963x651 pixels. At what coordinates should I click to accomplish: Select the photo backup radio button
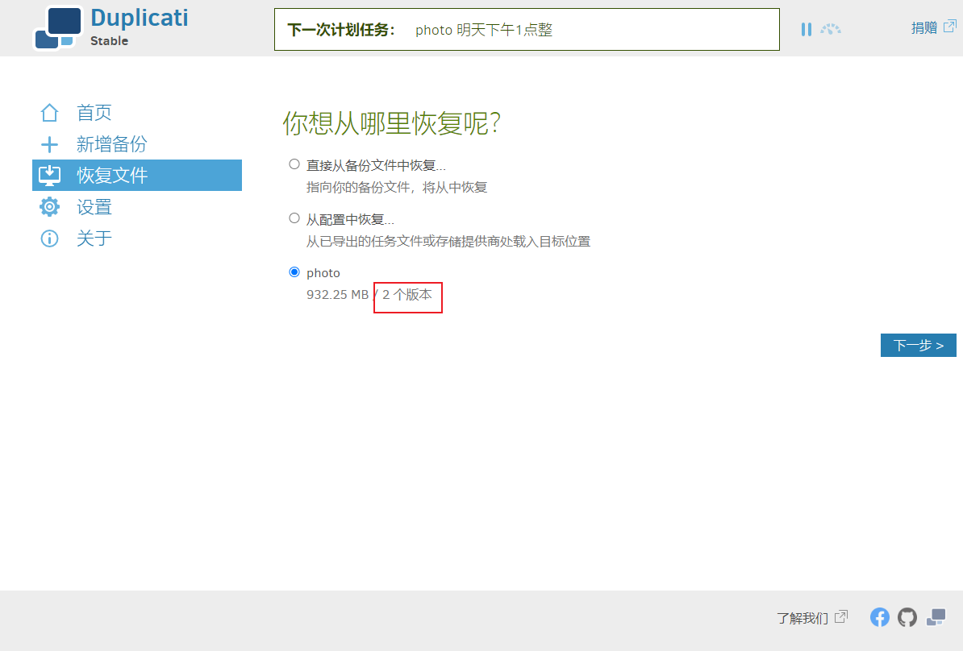(x=294, y=272)
